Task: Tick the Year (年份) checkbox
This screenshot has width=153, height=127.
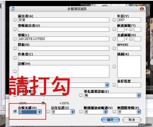Action: [114, 20]
